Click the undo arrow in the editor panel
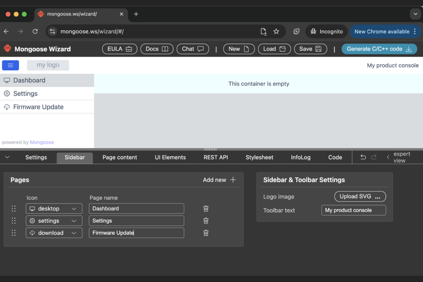 click(x=363, y=157)
